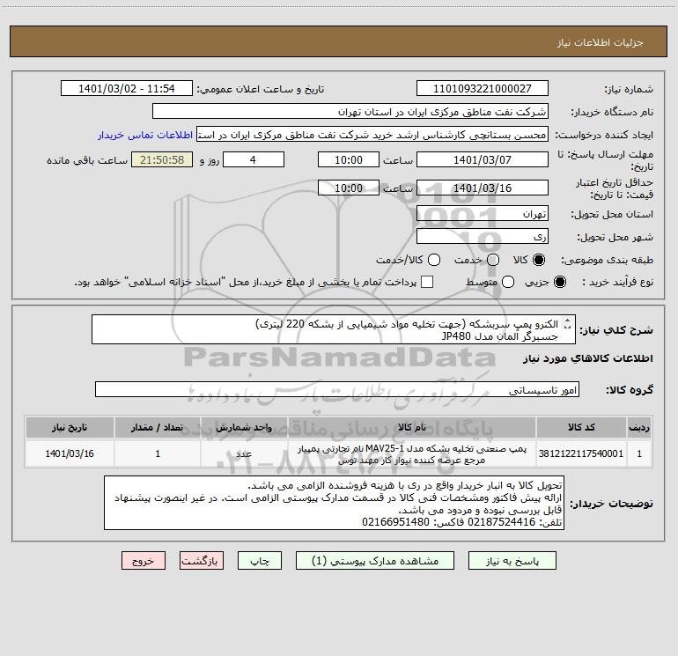The image size is (678, 656).
Task: Click the تاریخ نیاز column header
Action: (70, 427)
